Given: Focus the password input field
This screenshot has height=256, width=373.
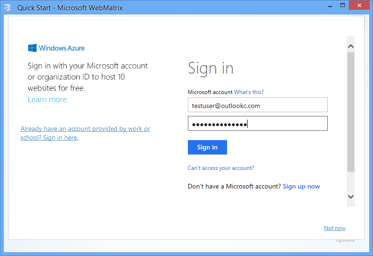Looking at the screenshot, I should click(x=258, y=123).
